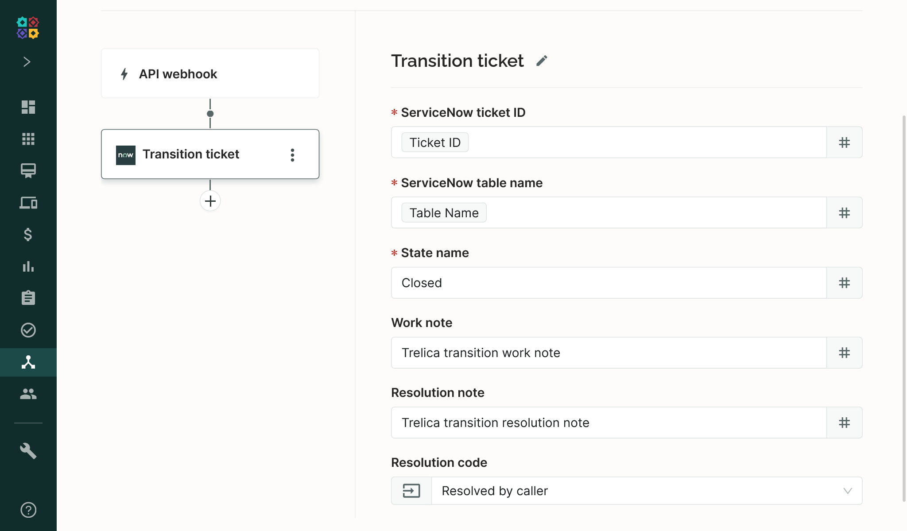
Task: Open the bar chart Reports icon
Action: (x=28, y=266)
